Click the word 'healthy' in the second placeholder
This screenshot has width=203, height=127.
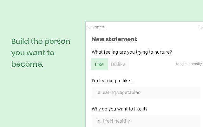[122, 121]
